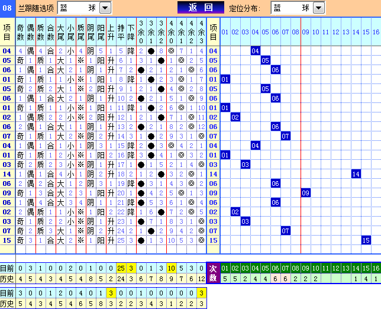Select the 大尾 column header
Image resolution: width=381 pixels, height=309 pixels.
[61, 32]
